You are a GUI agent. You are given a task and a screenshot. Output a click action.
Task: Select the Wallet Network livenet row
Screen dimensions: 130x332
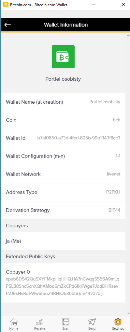[63, 174]
